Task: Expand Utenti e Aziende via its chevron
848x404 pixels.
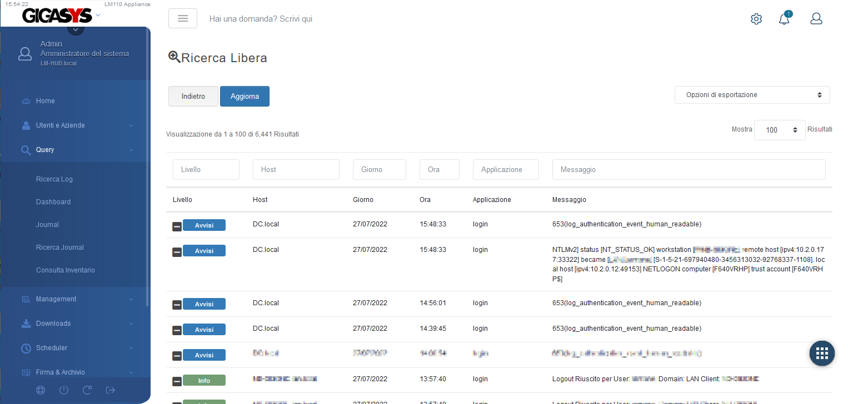Action: pyautogui.click(x=131, y=125)
